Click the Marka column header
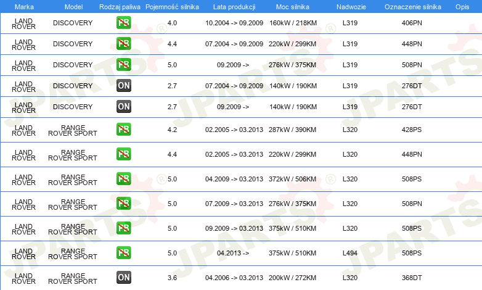This screenshot has height=290, width=482. click(x=24, y=7)
